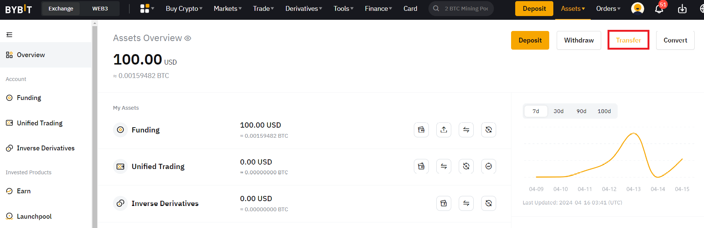The height and width of the screenshot is (228, 704).
Task: Click the convert icon in Funding row
Action: (489, 130)
